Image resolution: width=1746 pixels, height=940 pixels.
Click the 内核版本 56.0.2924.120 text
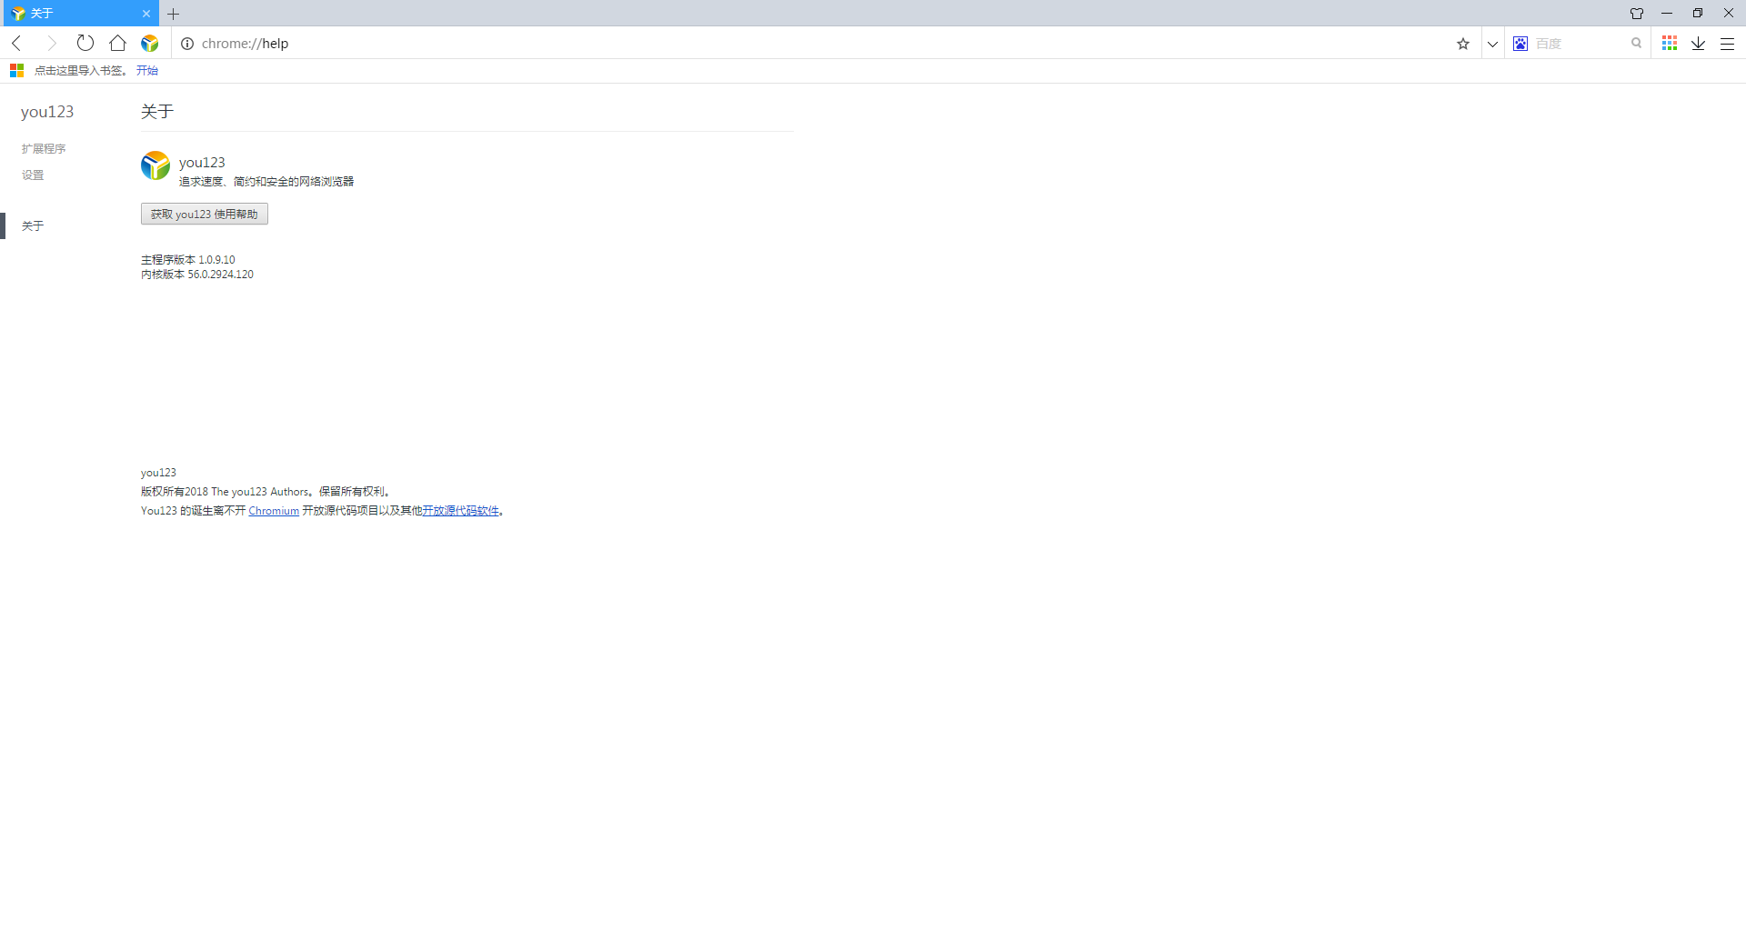197,275
